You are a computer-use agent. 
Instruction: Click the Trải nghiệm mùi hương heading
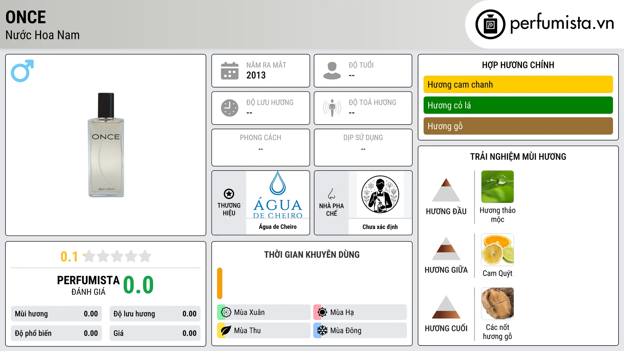pos(518,157)
